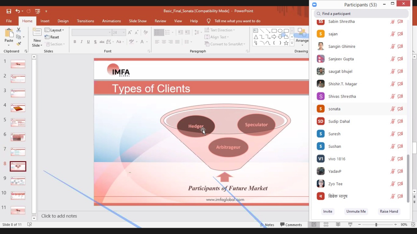Image resolution: width=417 pixels, height=234 pixels.
Task: Justify the paragraph text
Action: click(x=177, y=42)
